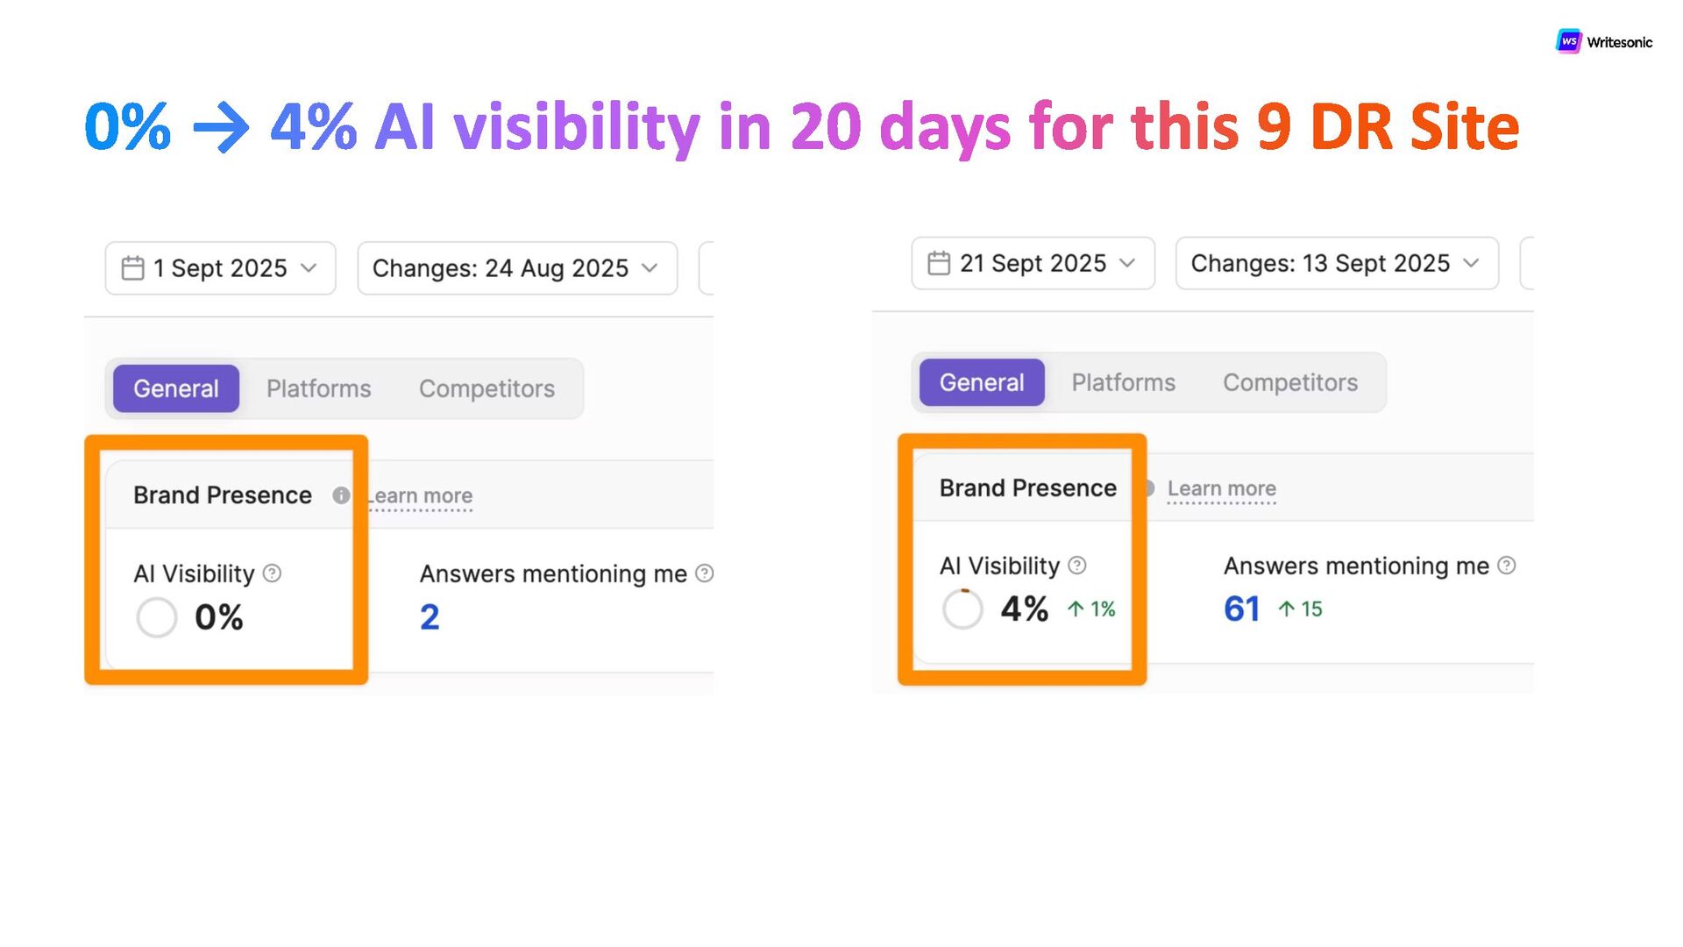1683x947 pixels.
Task: Click the 4% visibility progress ring
Action: [x=962, y=609]
